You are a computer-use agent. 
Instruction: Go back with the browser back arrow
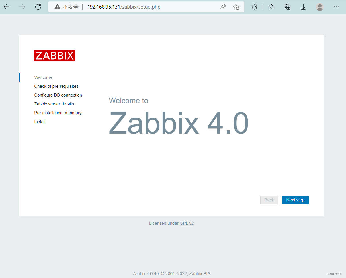(x=6, y=7)
